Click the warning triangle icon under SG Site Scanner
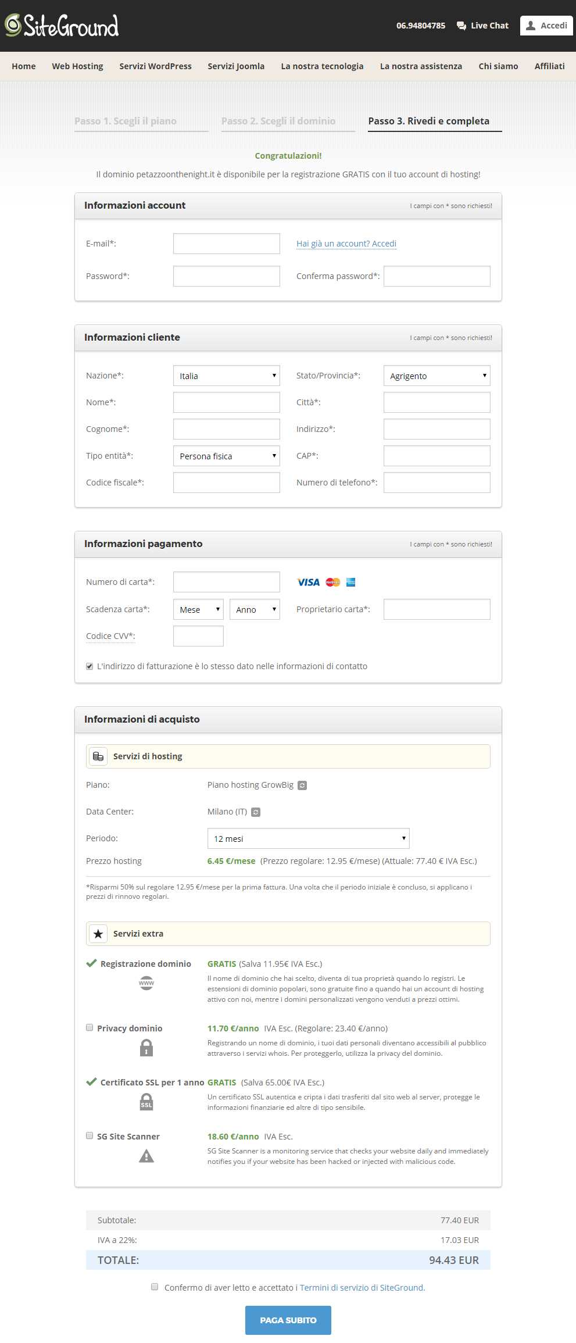Viewport: 576px width, 1343px height. coord(146,1156)
